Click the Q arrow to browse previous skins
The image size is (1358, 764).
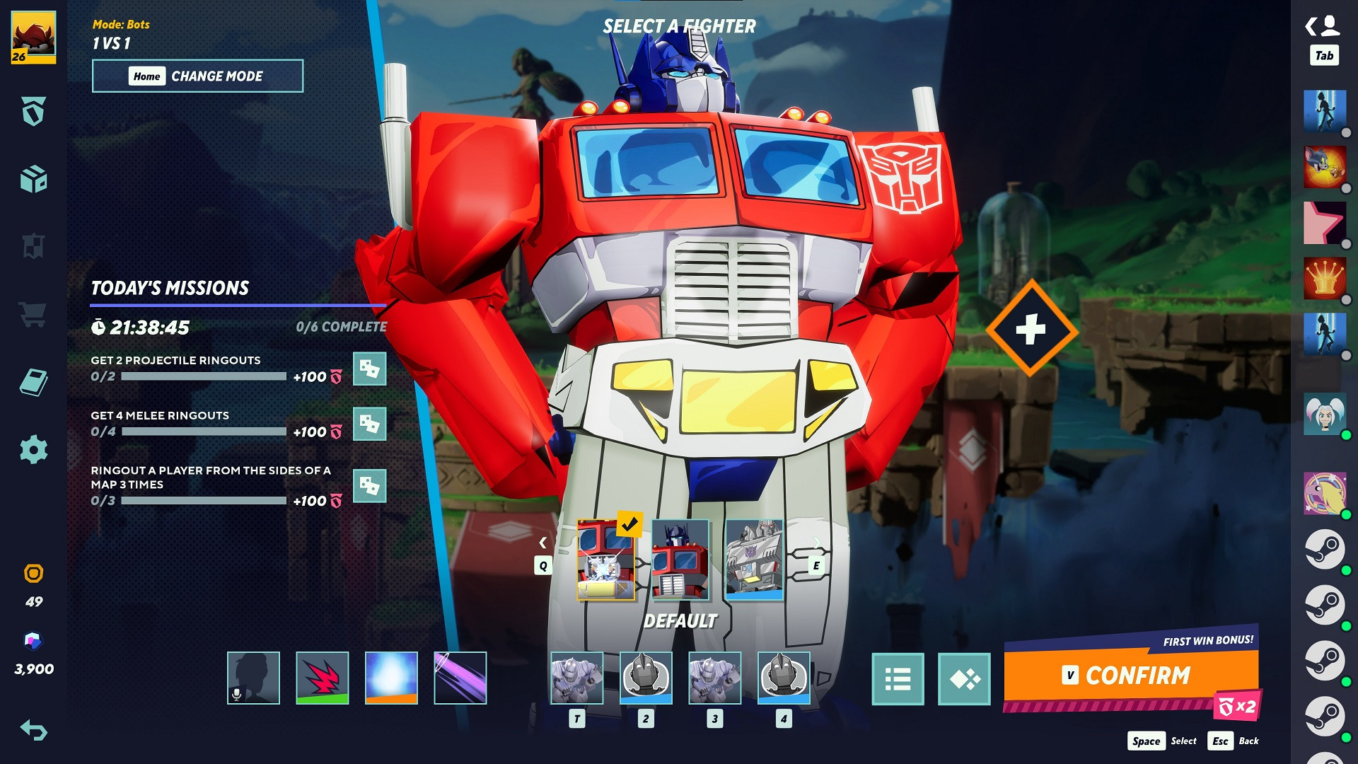tap(543, 543)
